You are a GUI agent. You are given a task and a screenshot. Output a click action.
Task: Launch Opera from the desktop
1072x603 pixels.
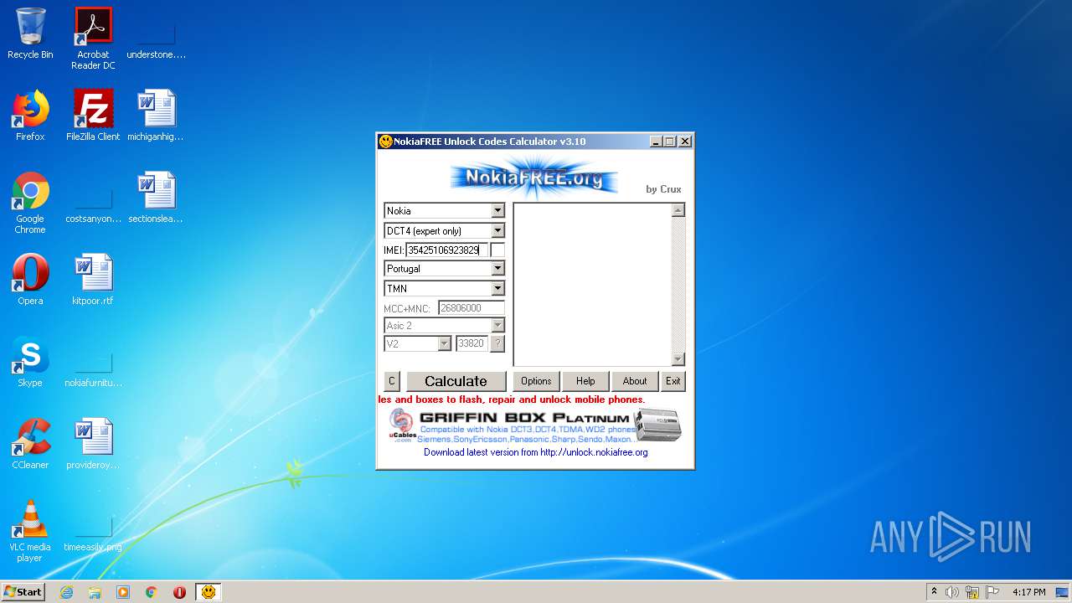[30, 280]
